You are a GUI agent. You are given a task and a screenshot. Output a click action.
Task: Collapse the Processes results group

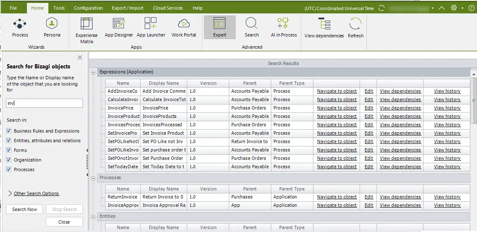tap(93, 178)
